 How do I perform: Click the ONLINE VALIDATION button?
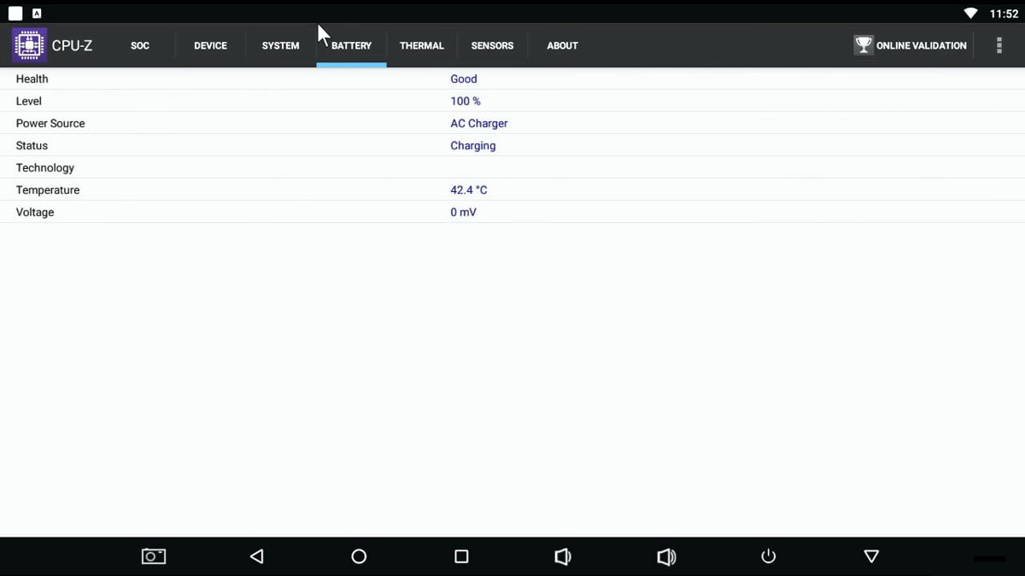(x=921, y=45)
